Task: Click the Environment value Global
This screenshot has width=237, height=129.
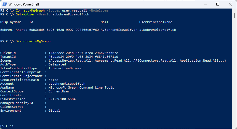Action: [x=54, y=111]
